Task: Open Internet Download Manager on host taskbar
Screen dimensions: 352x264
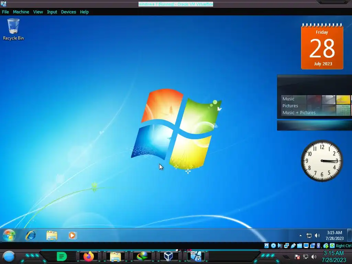Action: (x=142, y=256)
